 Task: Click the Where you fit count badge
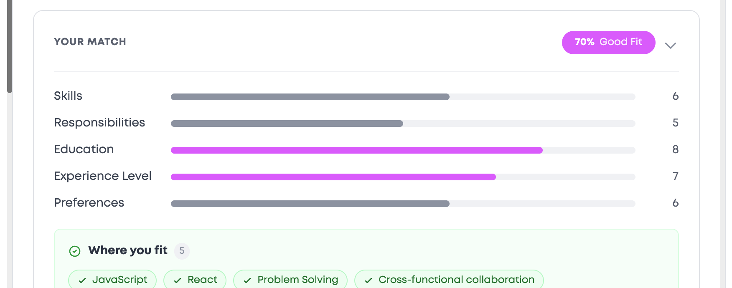click(x=182, y=251)
